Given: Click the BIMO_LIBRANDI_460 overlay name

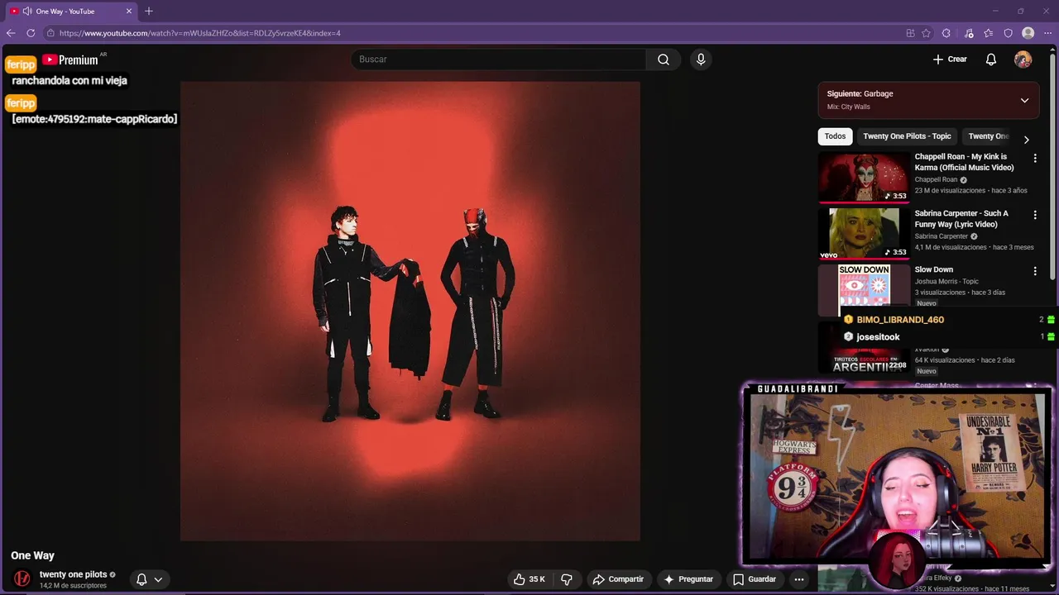Looking at the screenshot, I should [x=900, y=320].
